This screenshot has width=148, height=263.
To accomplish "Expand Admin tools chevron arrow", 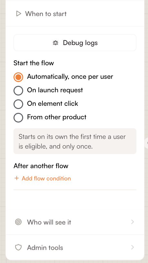I will (x=132, y=247).
